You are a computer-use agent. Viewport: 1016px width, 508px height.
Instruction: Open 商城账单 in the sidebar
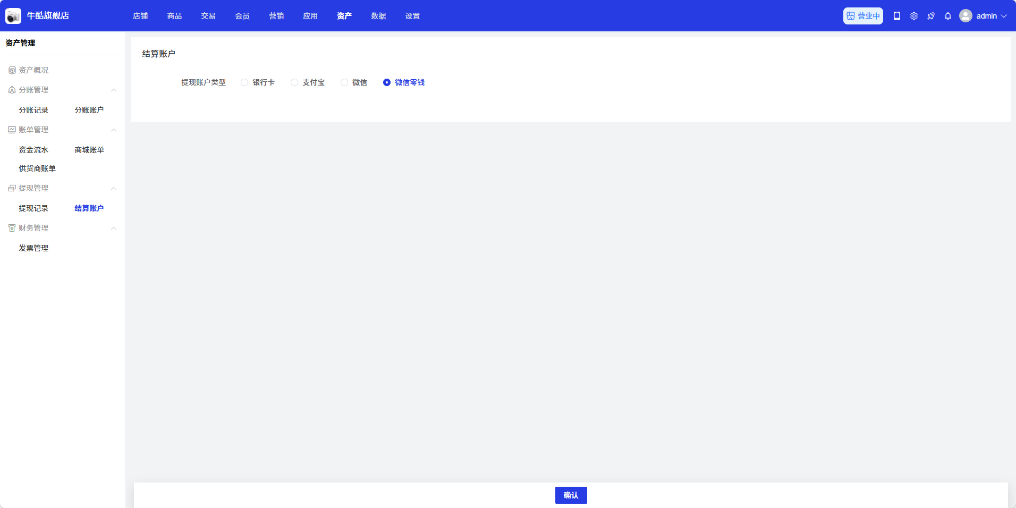coord(89,150)
